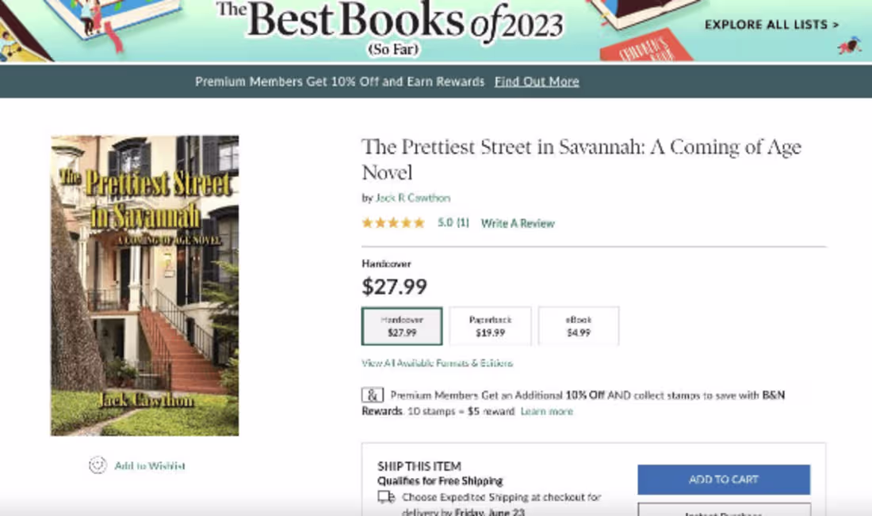Click the B&N ampersand rewards icon

coord(373,395)
